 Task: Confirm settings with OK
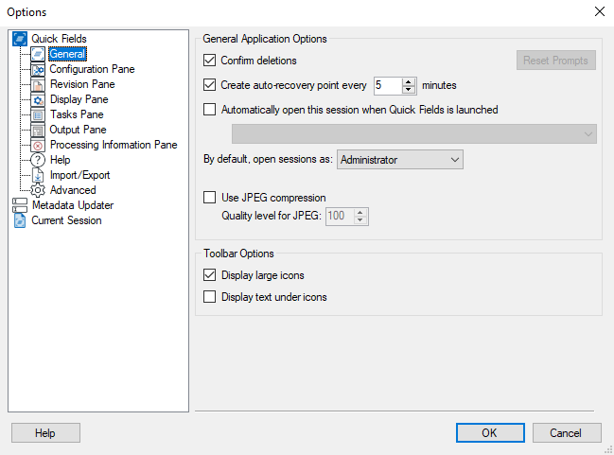[x=490, y=432]
